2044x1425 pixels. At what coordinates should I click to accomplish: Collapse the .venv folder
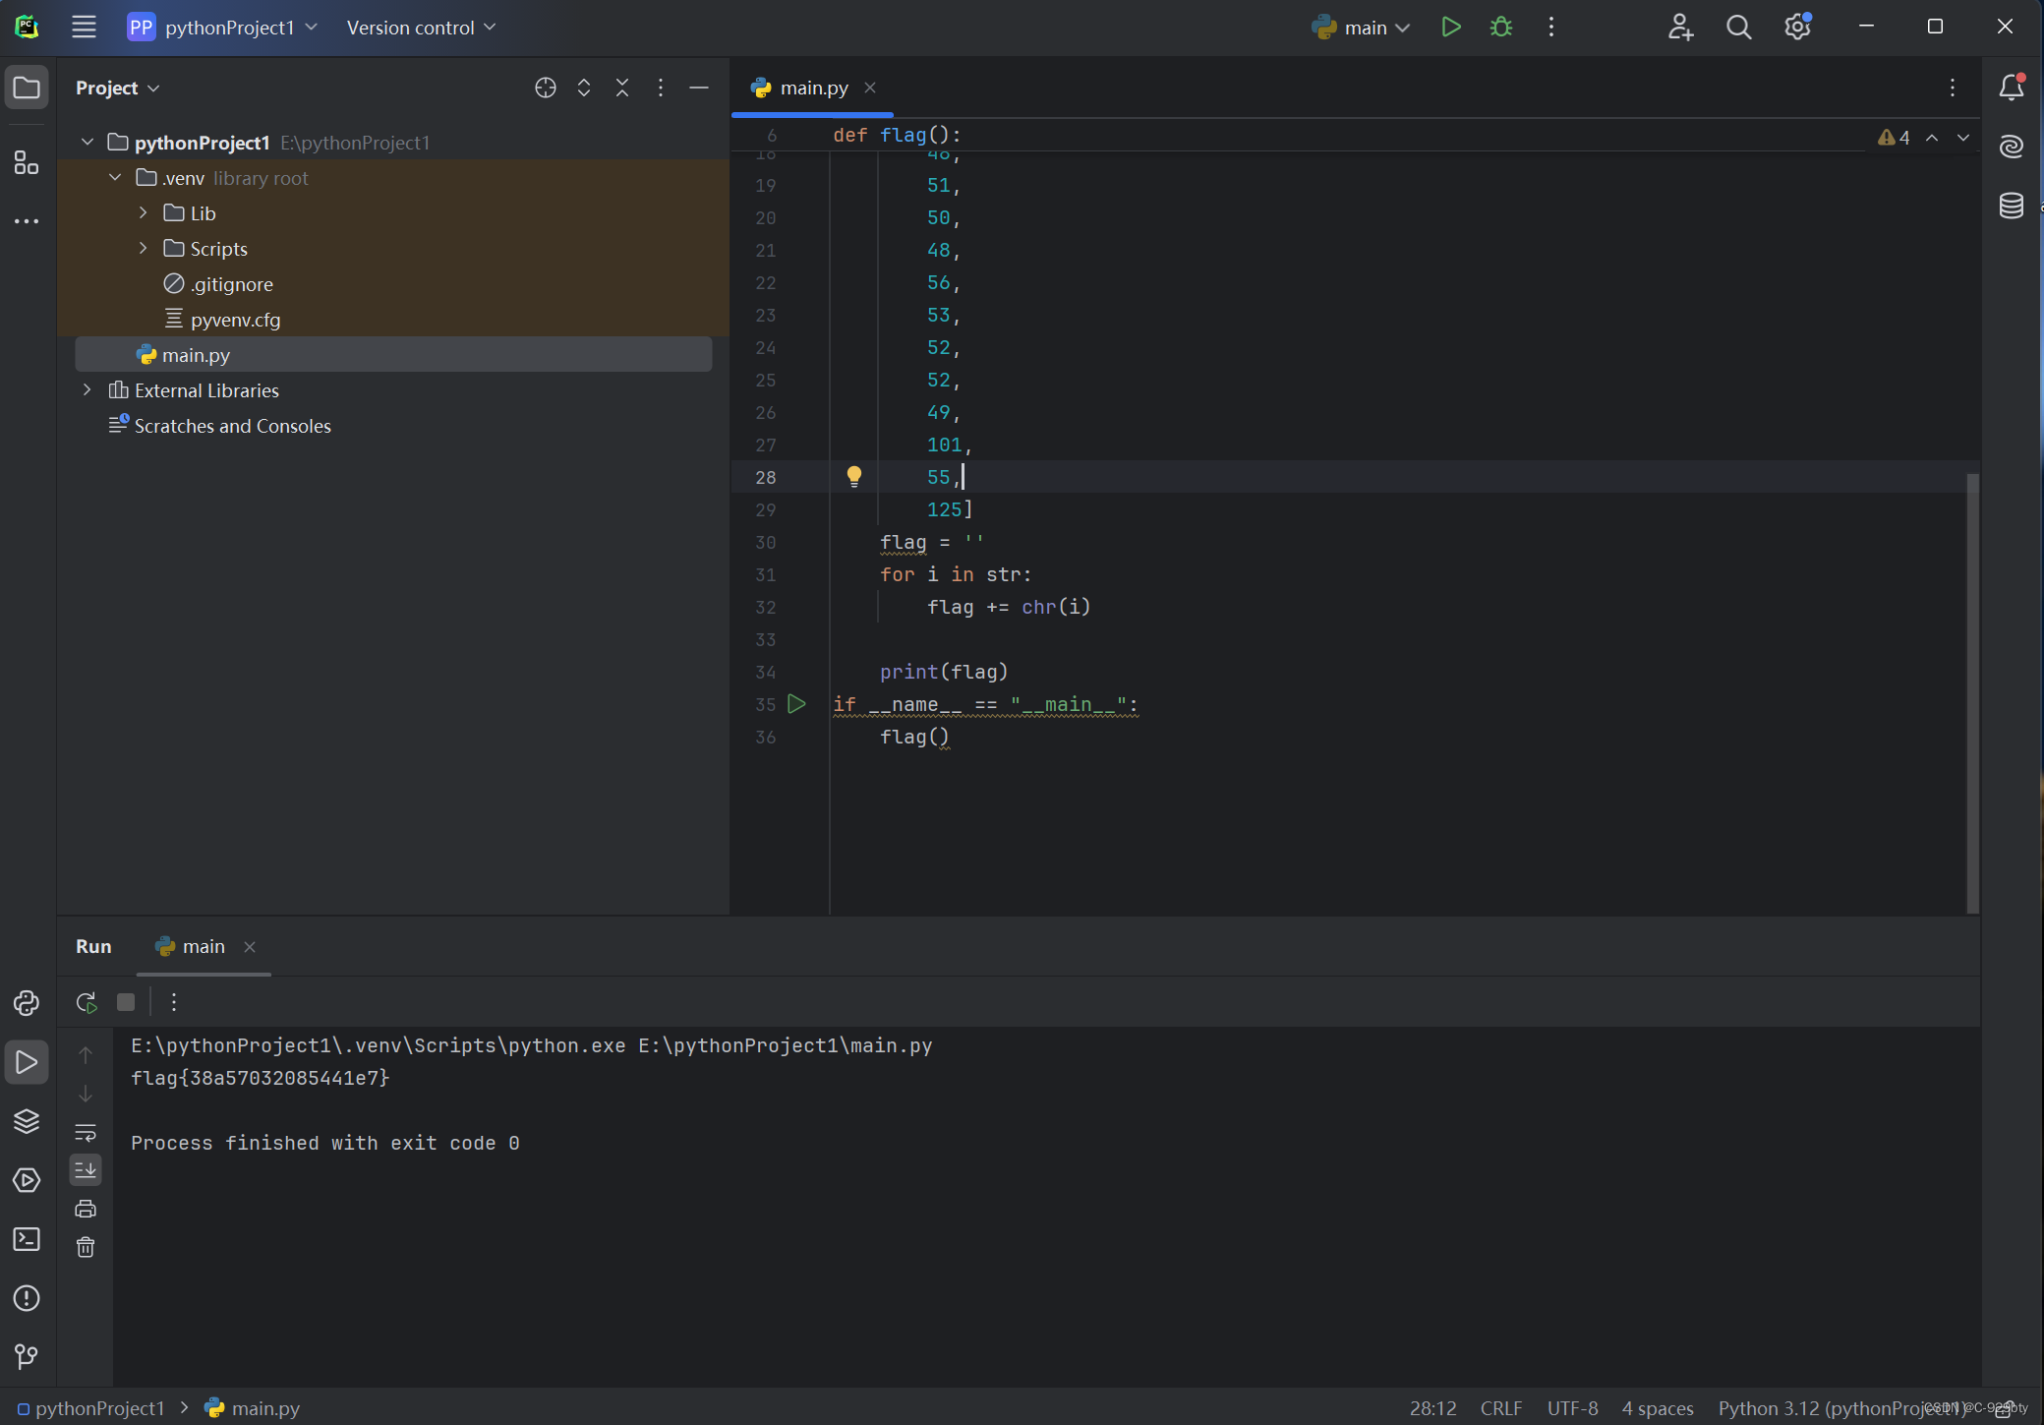click(x=115, y=178)
